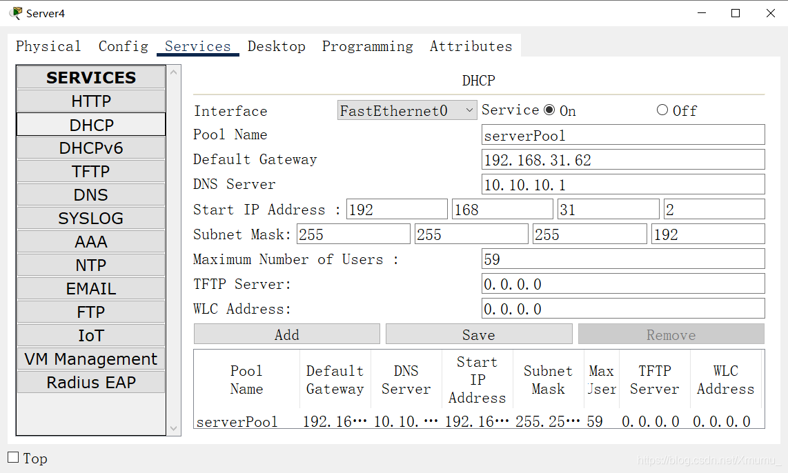Click the DNS Server input field
This screenshot has height=473, width=788.
click(x=622, y=185)
